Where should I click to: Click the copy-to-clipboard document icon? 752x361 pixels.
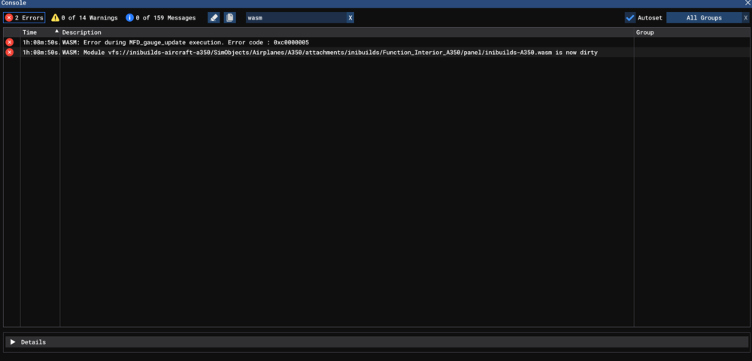230,17
